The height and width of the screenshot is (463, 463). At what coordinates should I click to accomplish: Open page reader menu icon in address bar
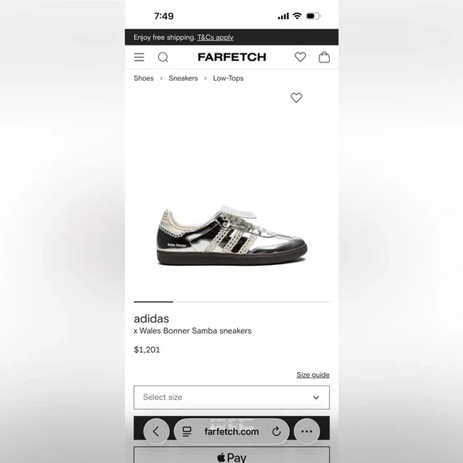tap(187, 431)
